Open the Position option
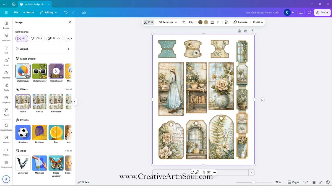This screenshot has width=332, height=186. 258,22
